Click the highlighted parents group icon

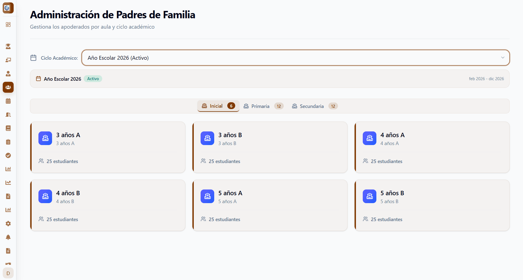(x=8, y=87)
